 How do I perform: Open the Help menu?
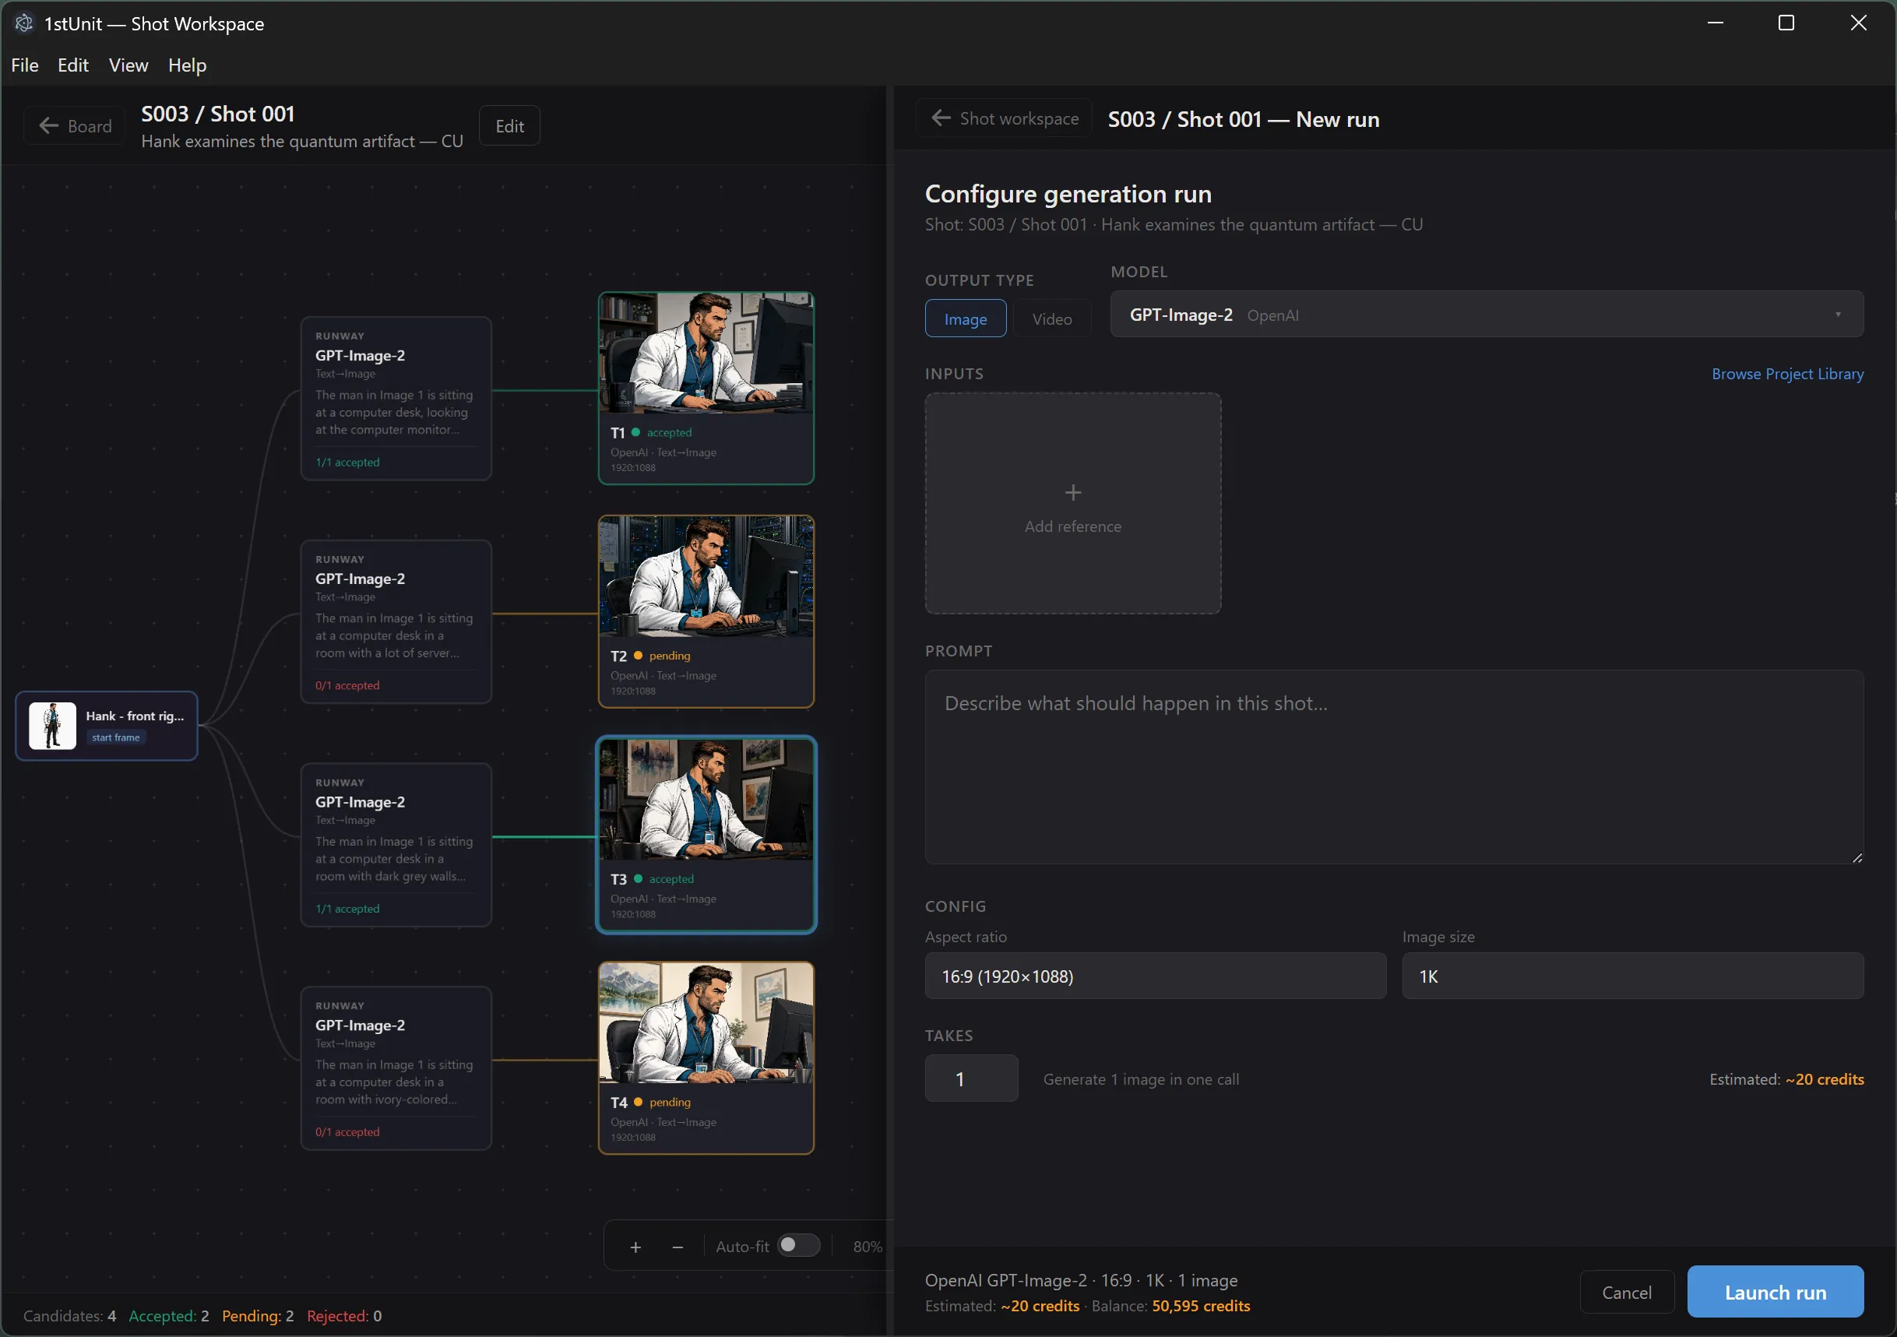187,65
